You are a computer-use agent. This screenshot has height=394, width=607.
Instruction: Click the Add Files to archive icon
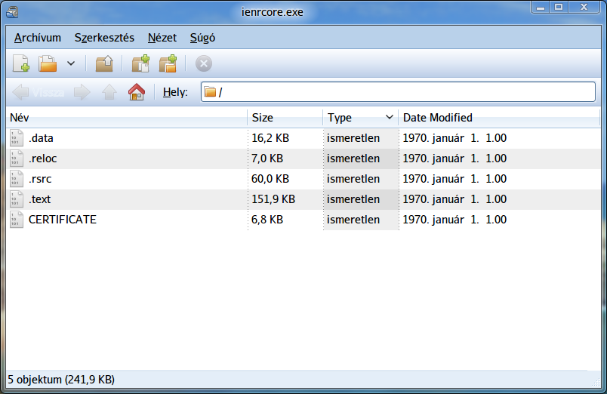click(x=140, y=63)
